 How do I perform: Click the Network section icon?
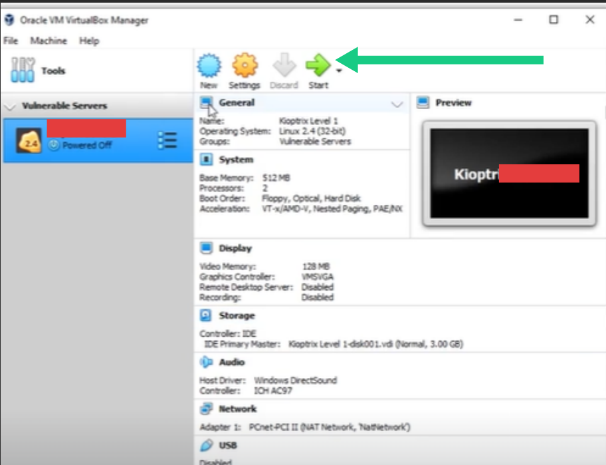(207, 408)
